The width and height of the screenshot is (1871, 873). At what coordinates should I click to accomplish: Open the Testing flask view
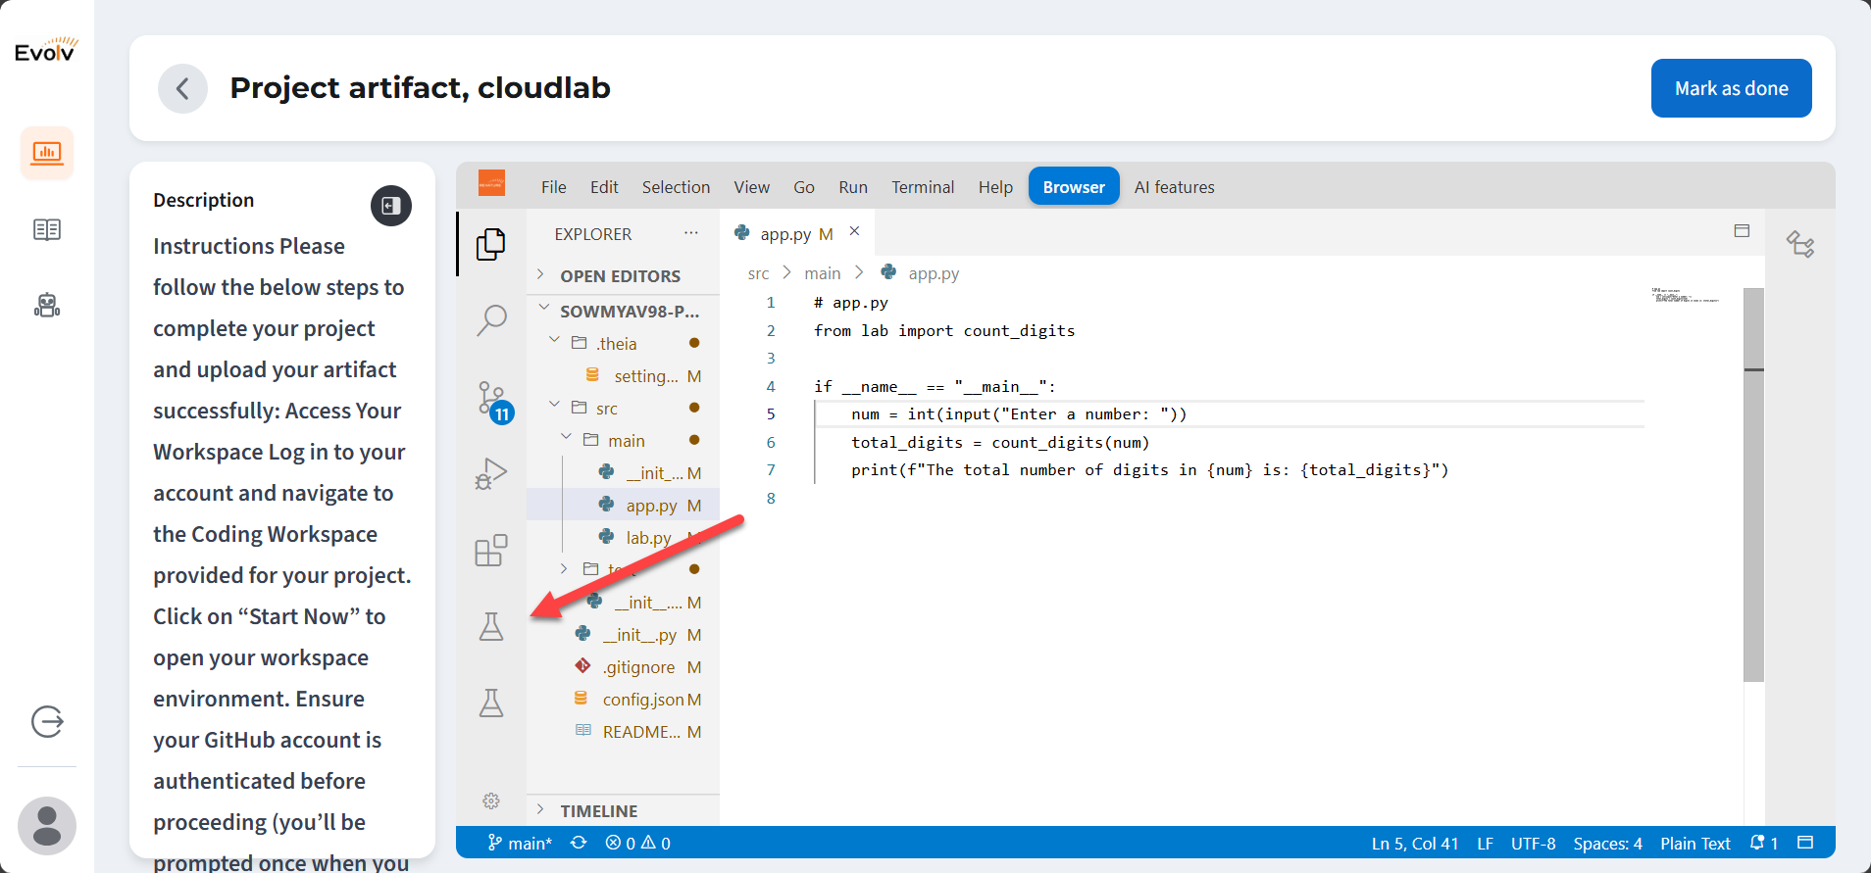pos(491,627)
